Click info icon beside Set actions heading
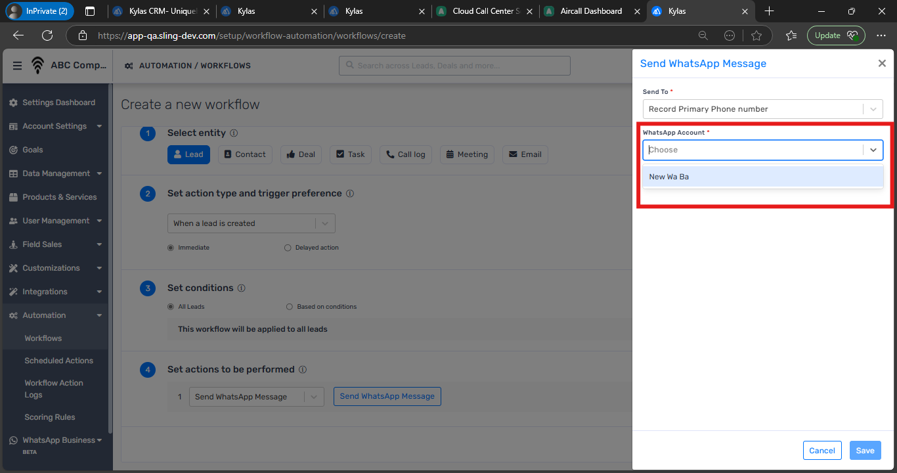The width and height of the screenshot is (897, 473). click(x=303, y=370)
